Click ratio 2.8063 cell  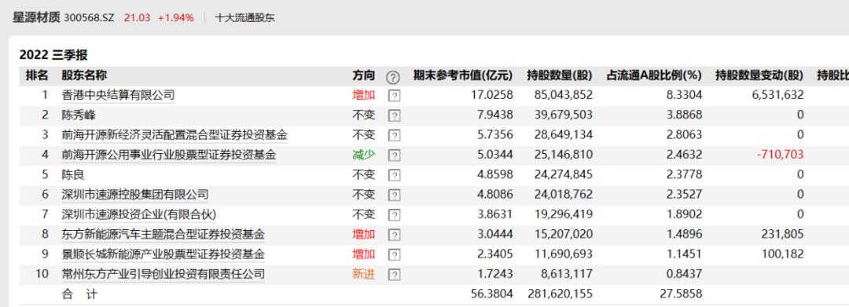(684, 135)
